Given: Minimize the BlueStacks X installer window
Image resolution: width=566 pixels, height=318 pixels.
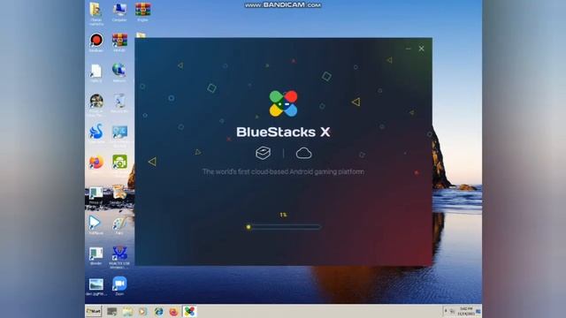Looking at the screenshot, I should 409,49.
